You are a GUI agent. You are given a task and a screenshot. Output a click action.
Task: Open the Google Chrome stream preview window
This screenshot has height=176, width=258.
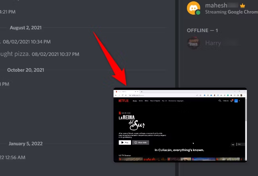tap(180, 125)
